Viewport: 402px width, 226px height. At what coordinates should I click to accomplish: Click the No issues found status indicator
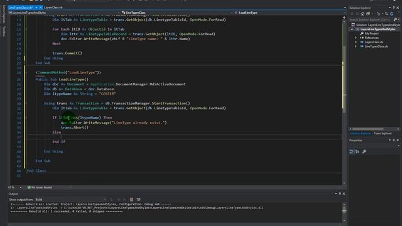click(40, 187)
